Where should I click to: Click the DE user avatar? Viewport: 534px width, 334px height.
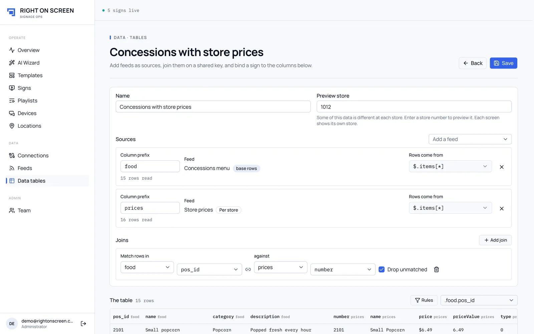click(12, 324)
